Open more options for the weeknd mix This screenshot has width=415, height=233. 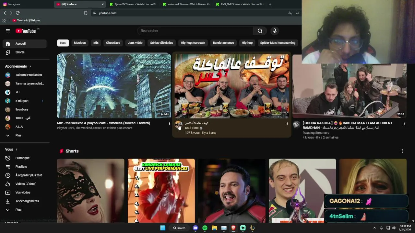(x=169, y=124)
